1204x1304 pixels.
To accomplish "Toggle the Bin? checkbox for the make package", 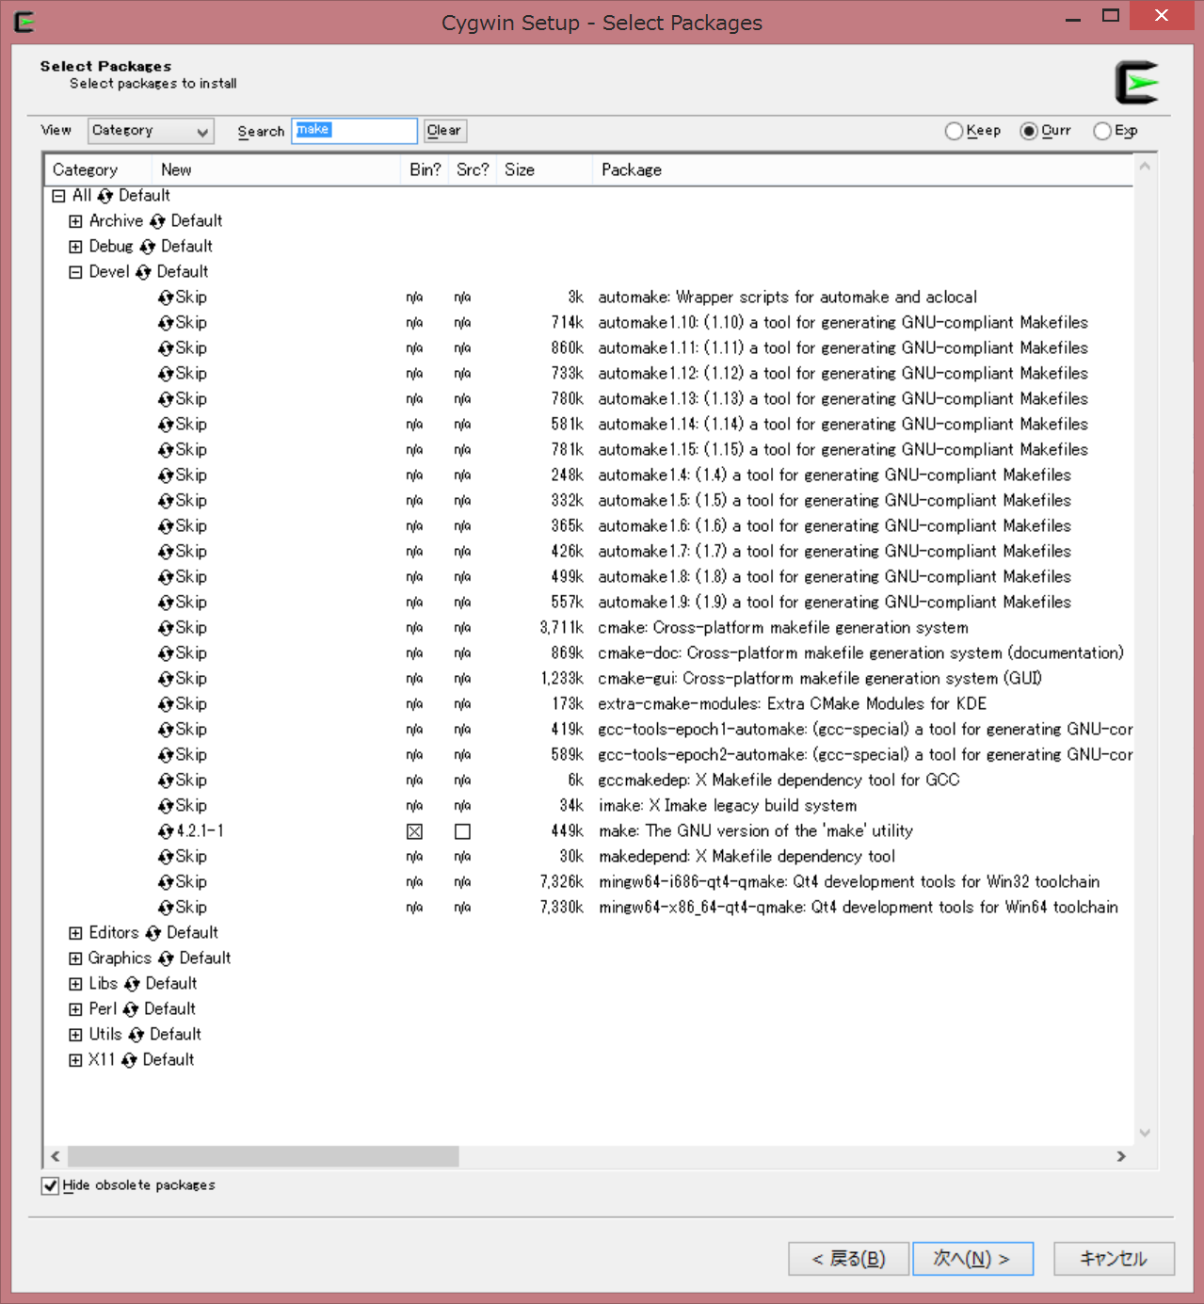I will click(414, 831).
